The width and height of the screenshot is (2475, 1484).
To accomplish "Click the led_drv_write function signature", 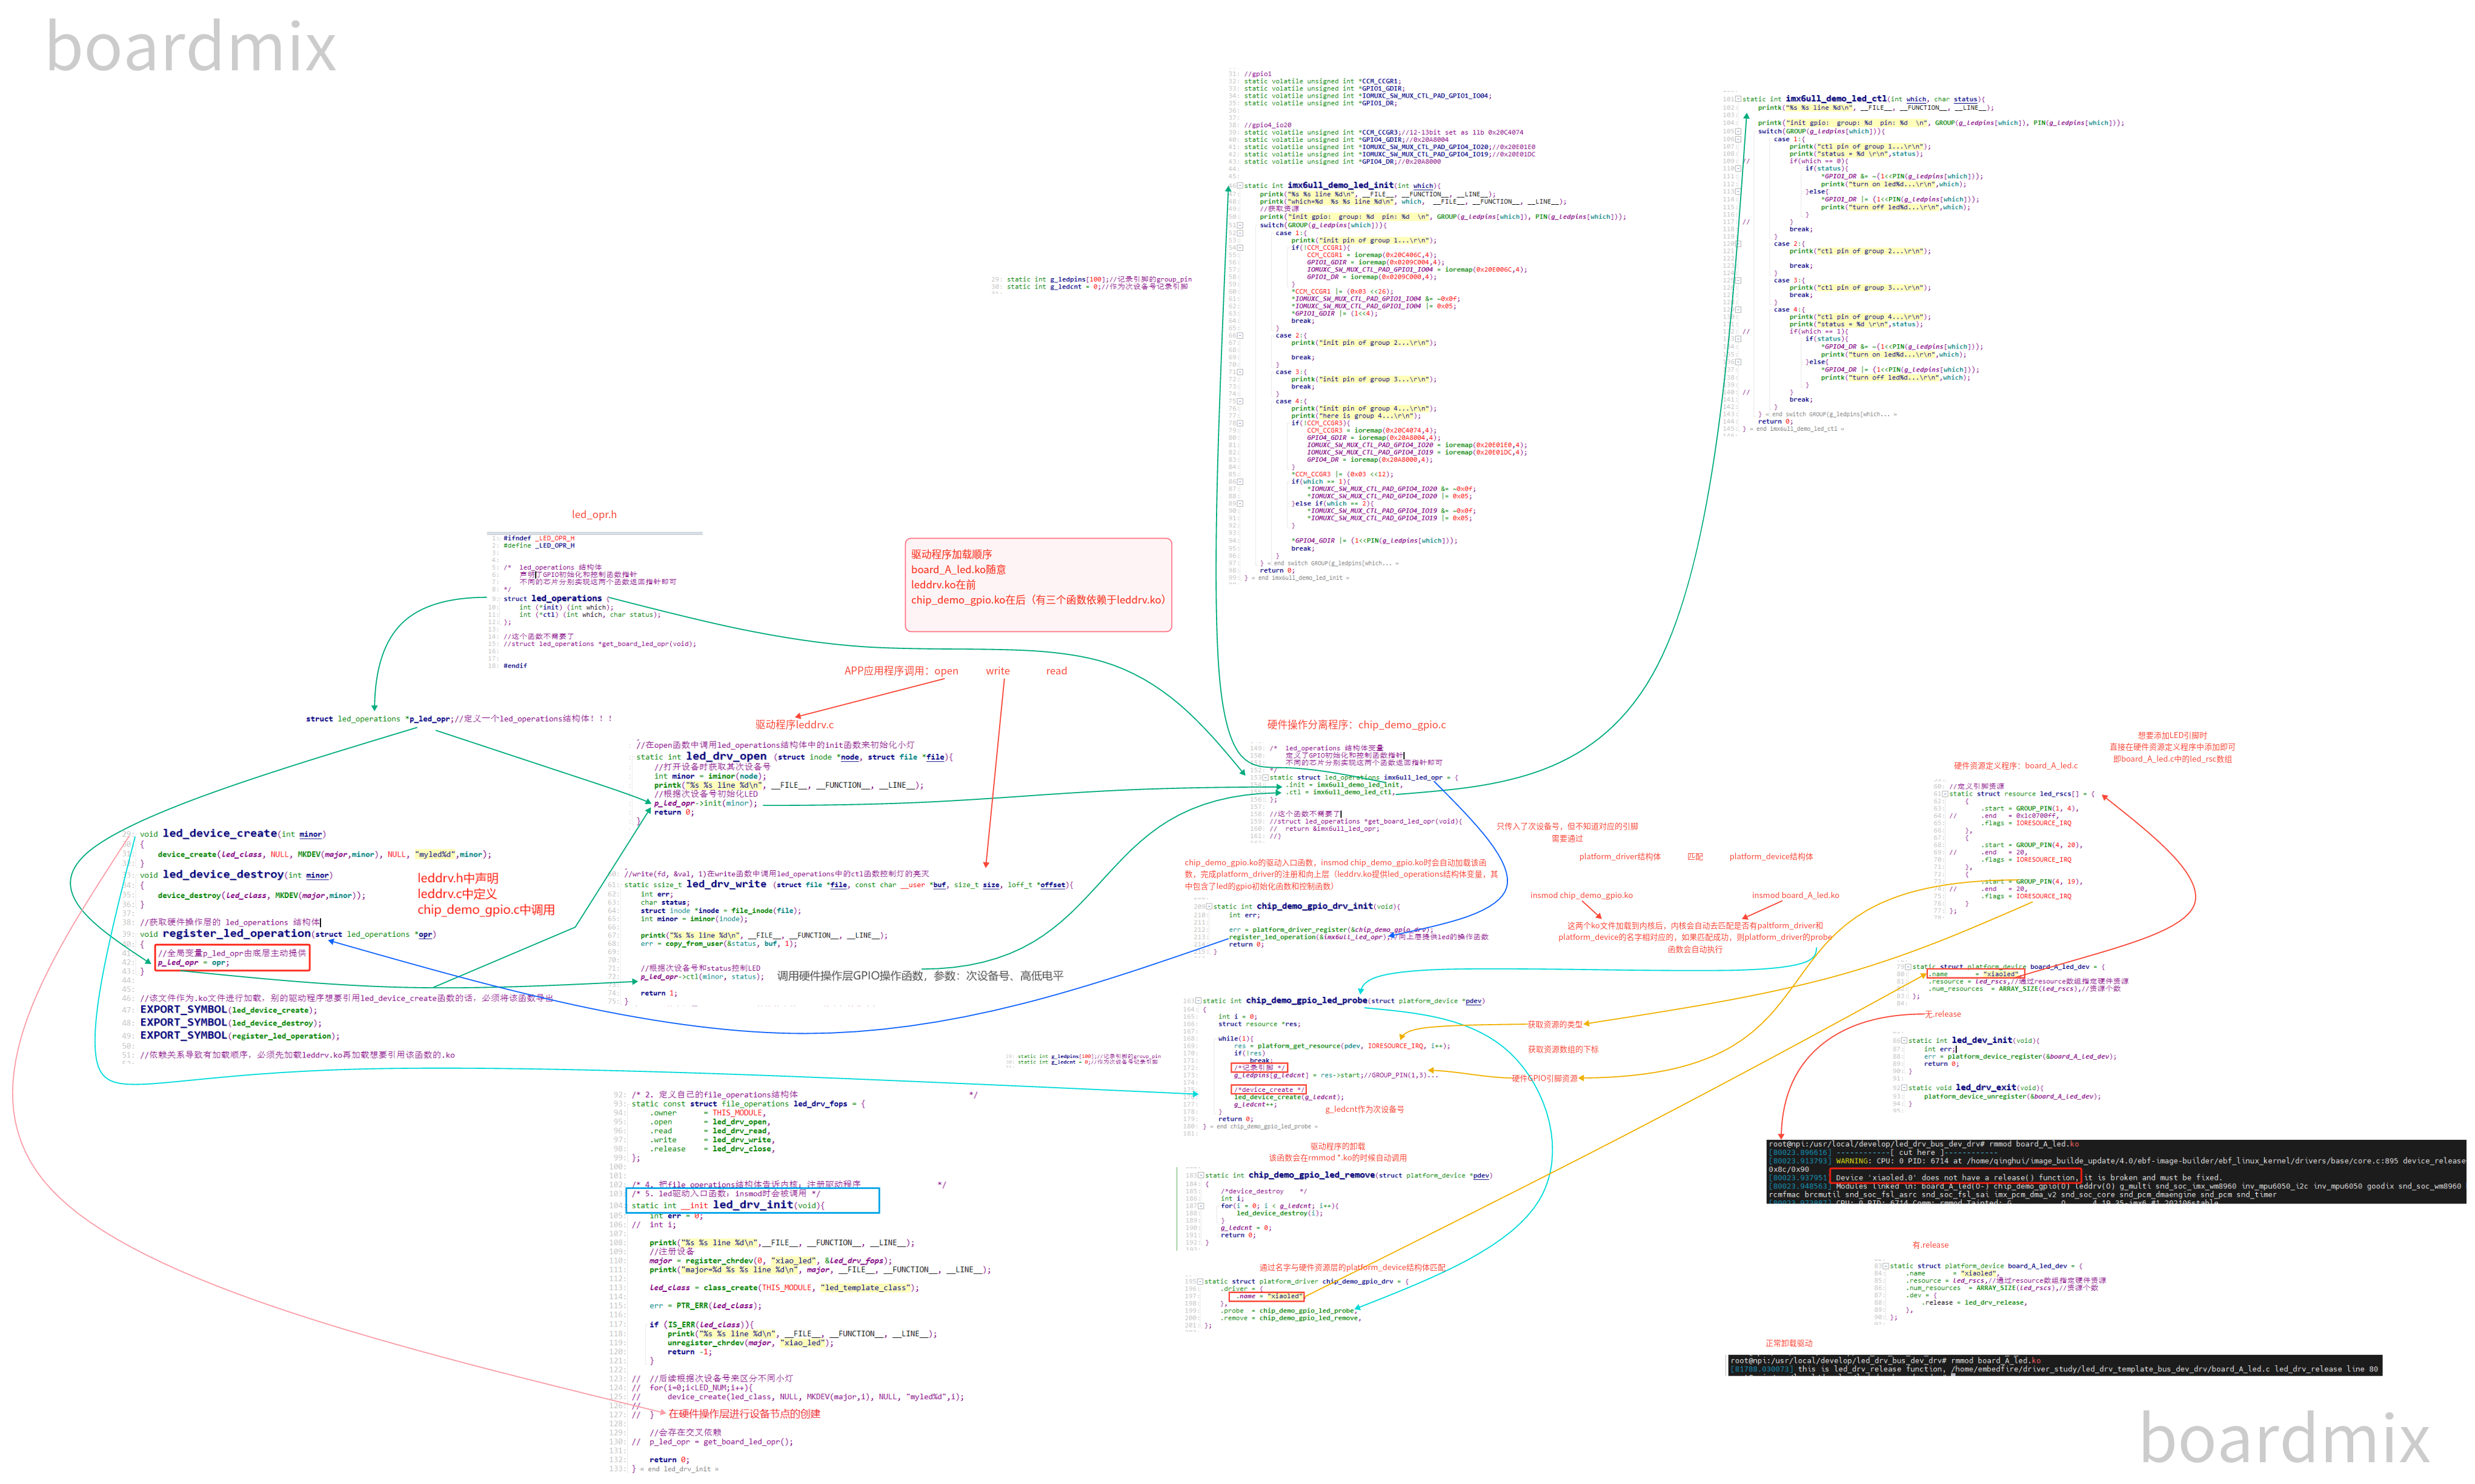I will pos(849,885).
